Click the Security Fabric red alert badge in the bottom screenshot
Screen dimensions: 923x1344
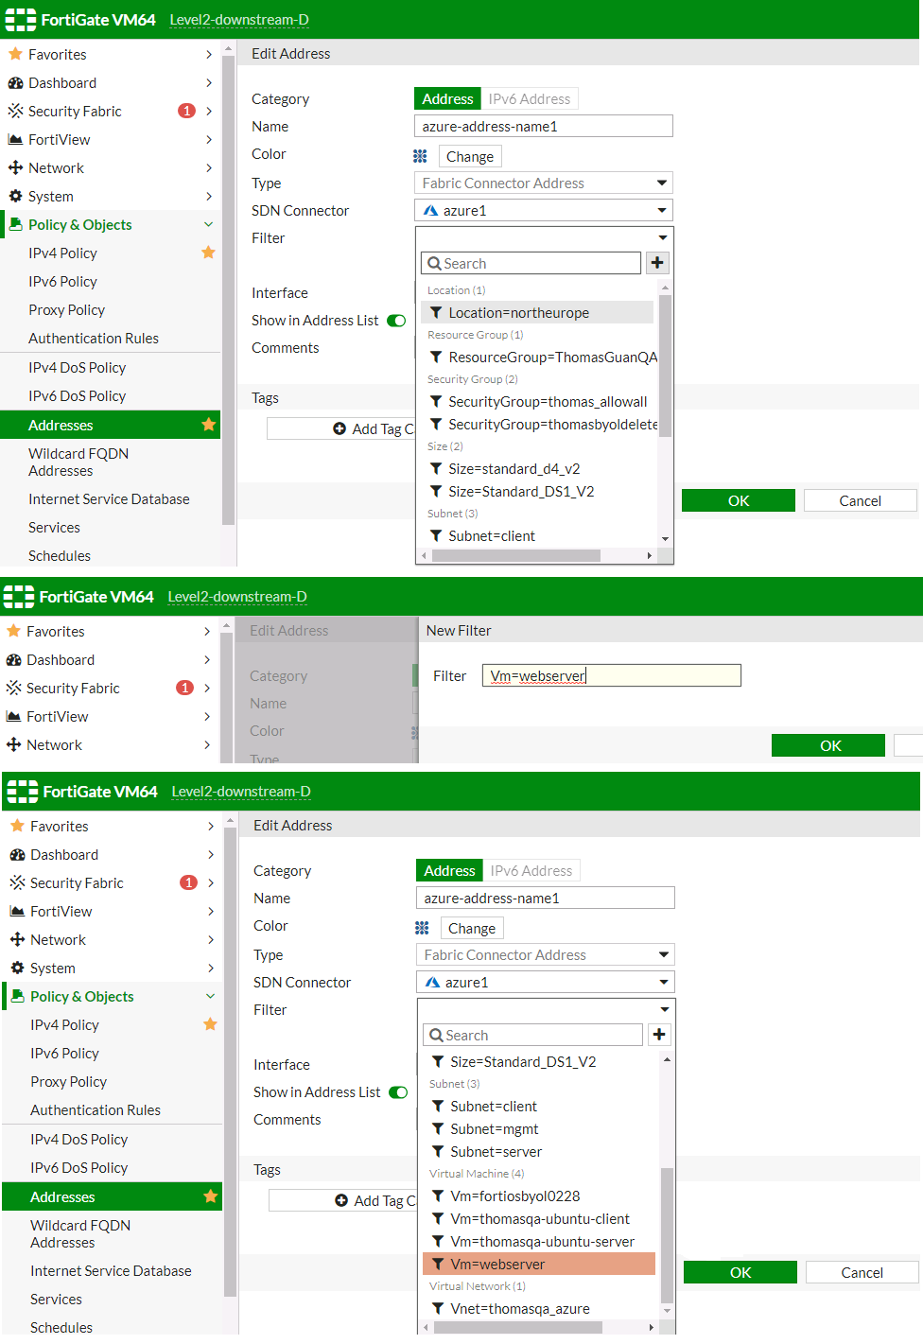coord(189,882)
